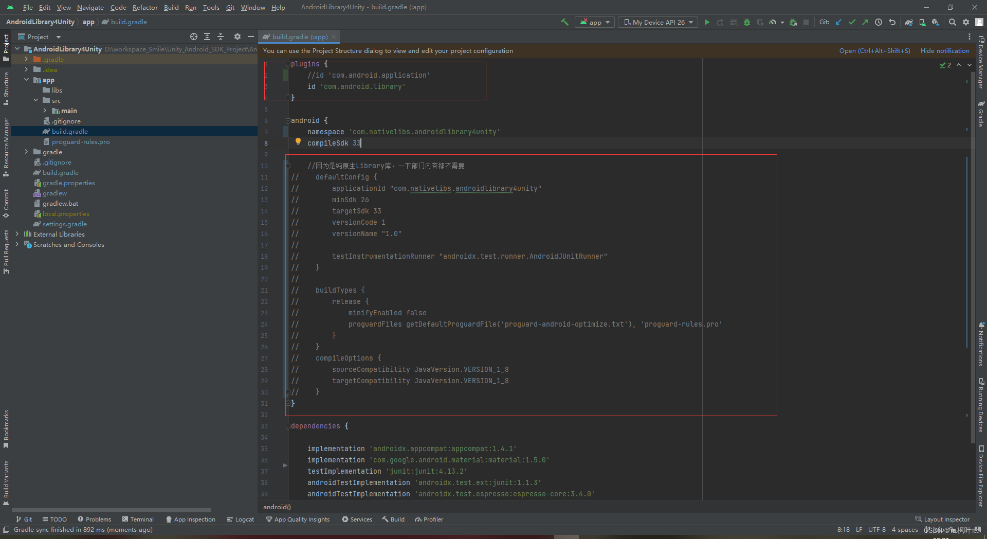Fold the plugins block in the gutter
987x539 pixels.
coord(287,64)
